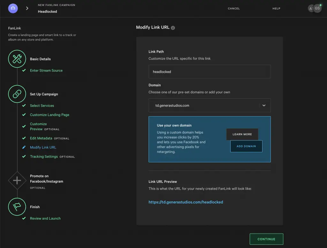Click the Link Path label
Viewport: 327px width, 248px height.
pos(156,51)
